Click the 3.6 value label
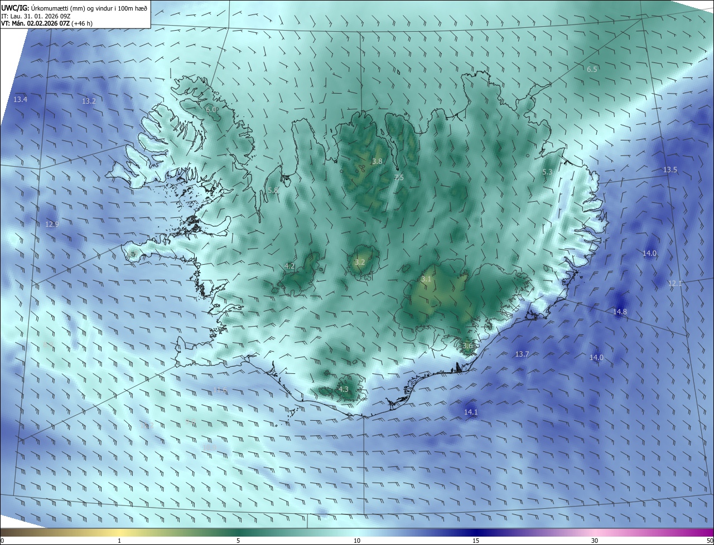The height and width of the screenshot is (545, 714). coord(468,346)
